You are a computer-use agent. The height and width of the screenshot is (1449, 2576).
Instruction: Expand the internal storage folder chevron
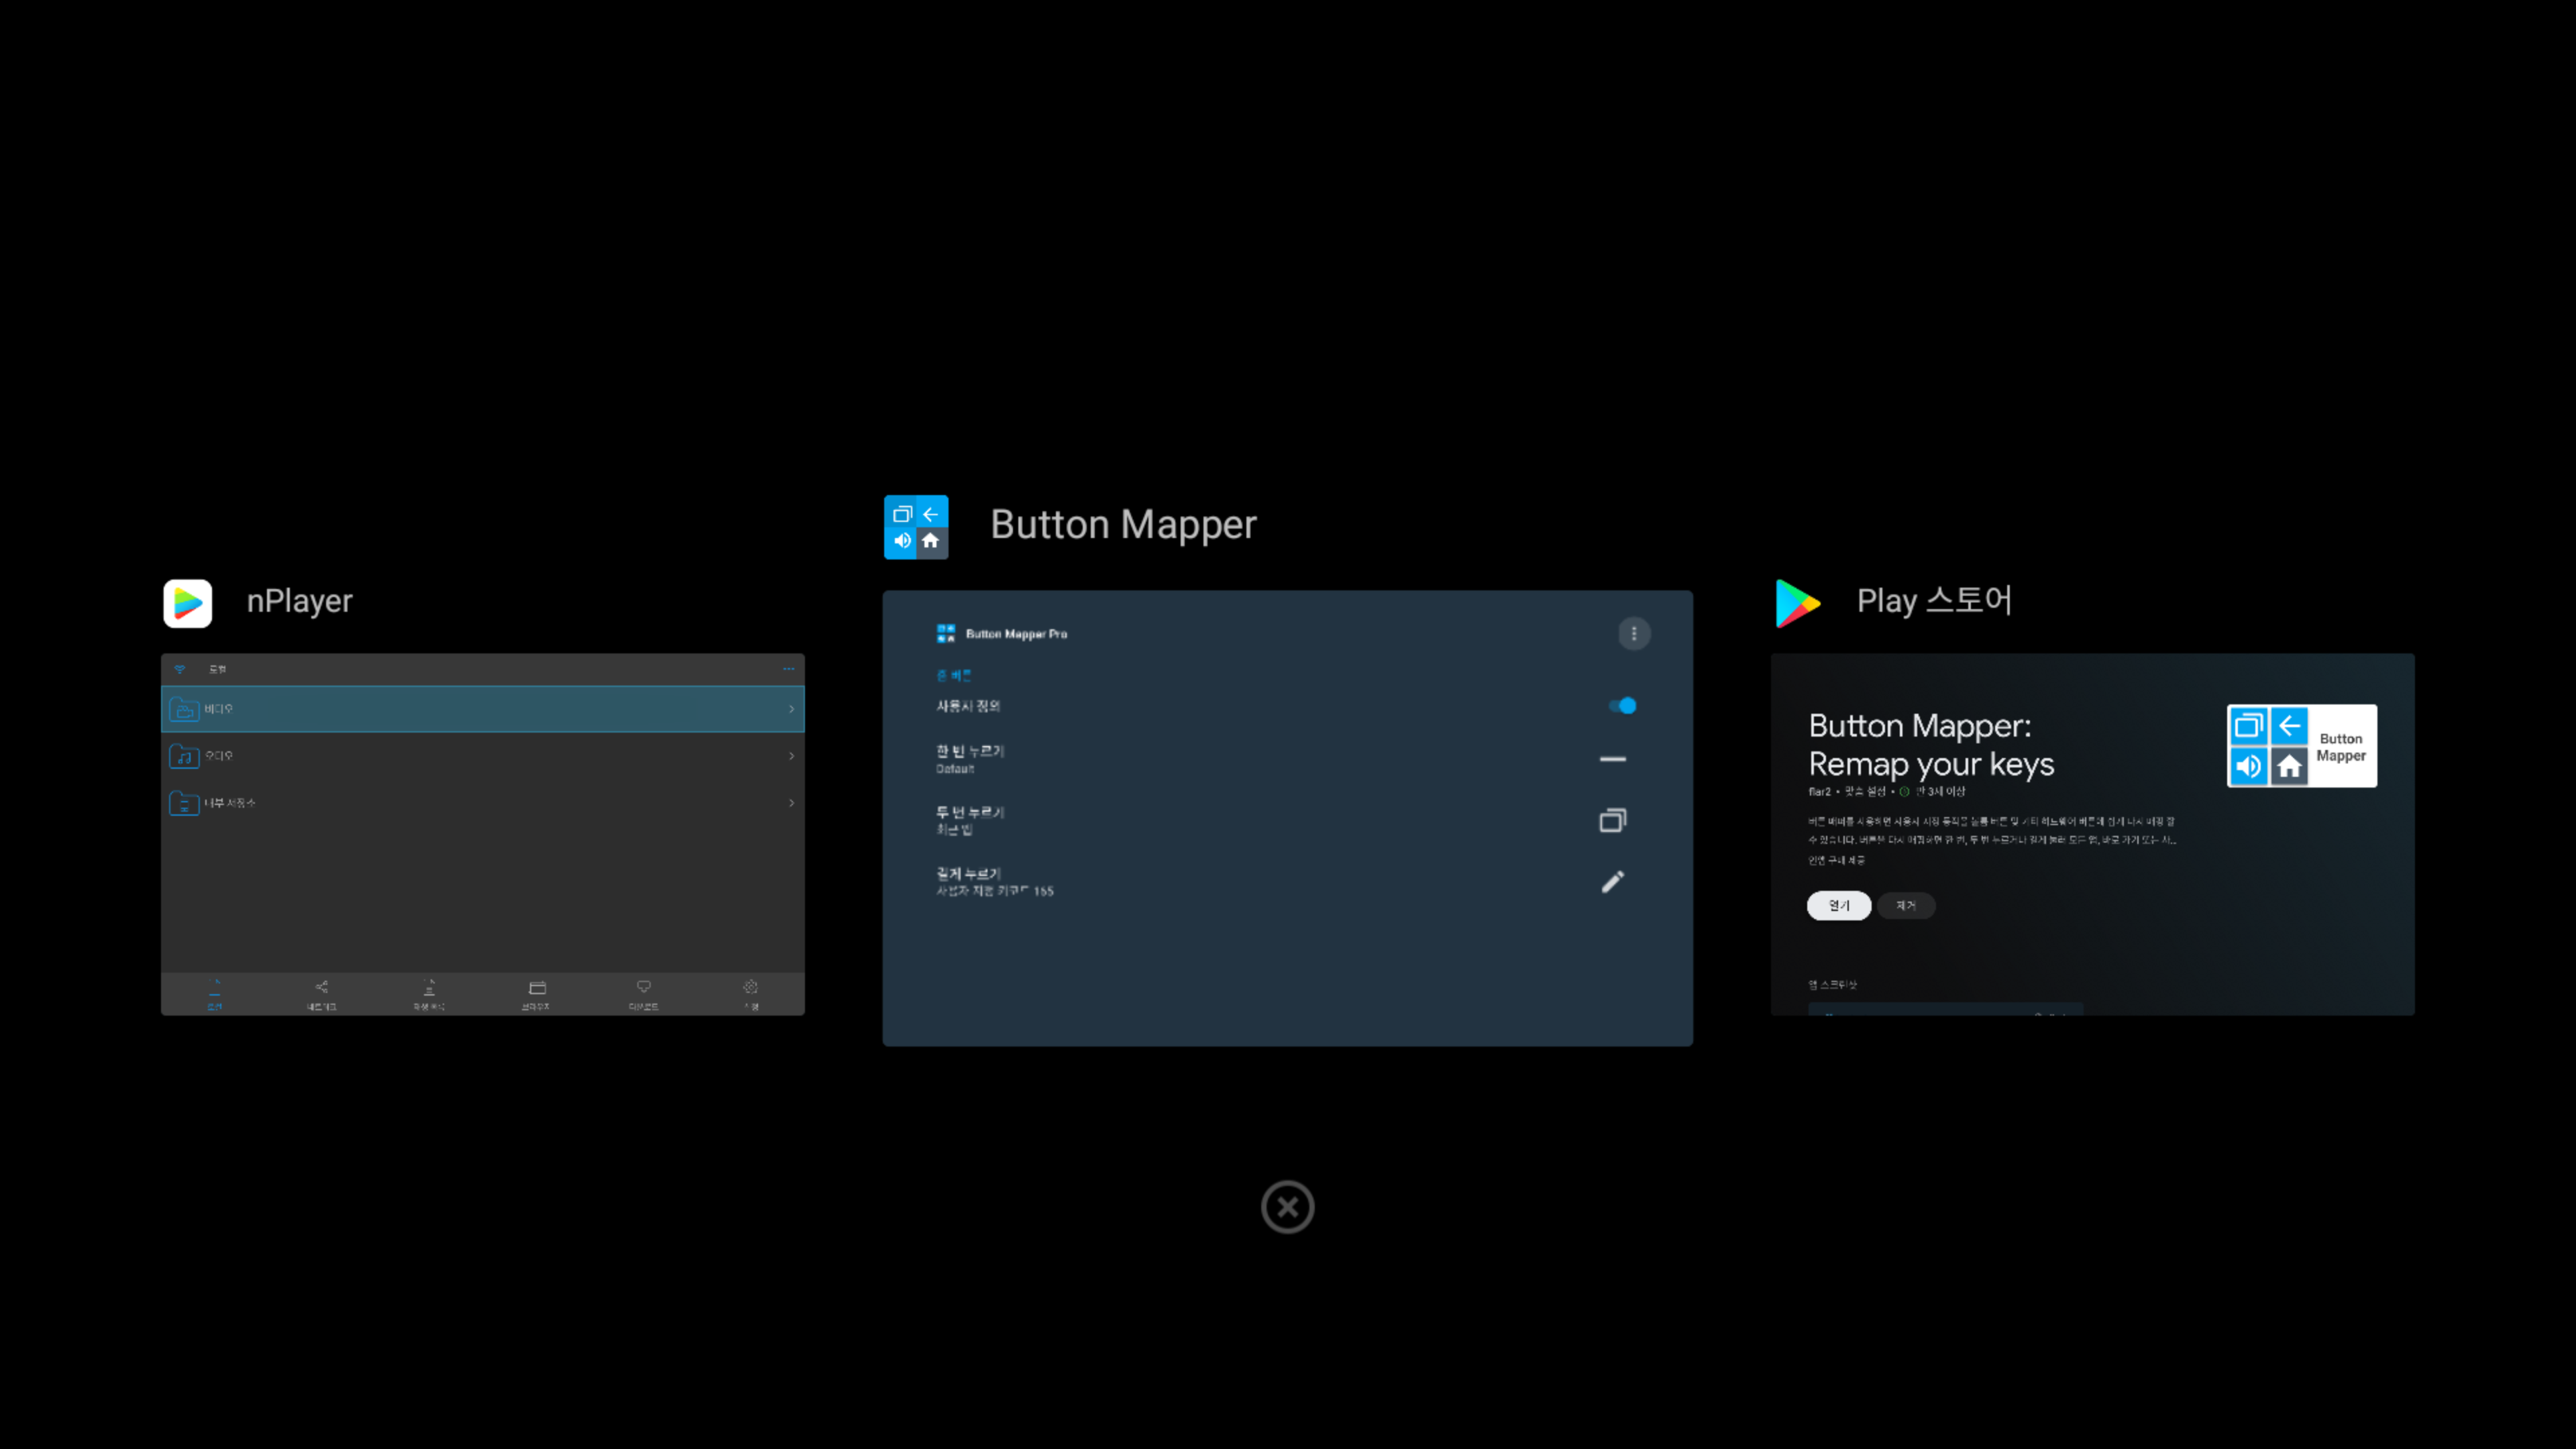click(x=791, y=803)
